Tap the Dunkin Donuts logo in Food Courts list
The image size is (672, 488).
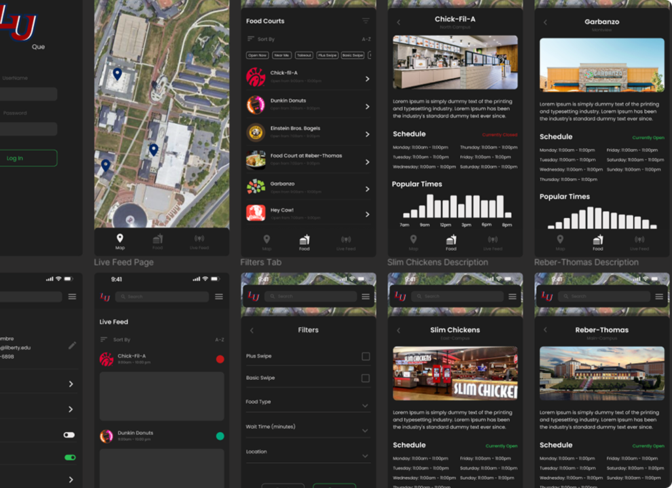click(x=256, y=105)
